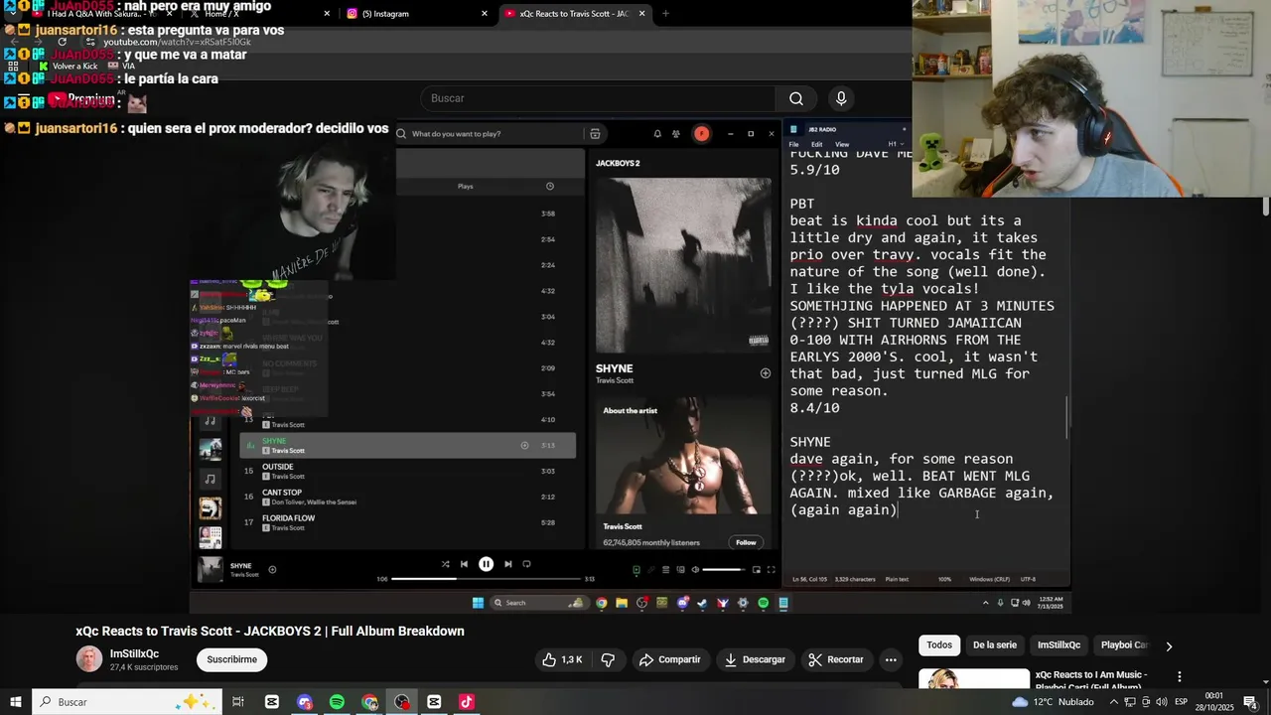Expand the system tray hidden icons chevron
This screenshot has width=1271, height=715.
click(x=1112, y=702)
